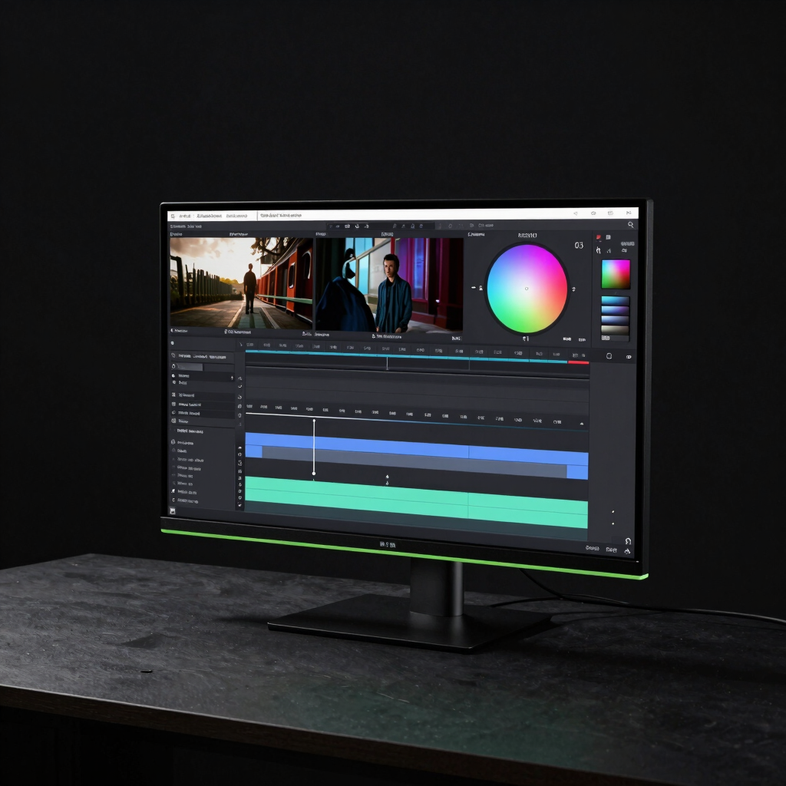Click the red segment ending the upper timeline bar
This screenshot has height=786, width=786.
click(578, 362)
